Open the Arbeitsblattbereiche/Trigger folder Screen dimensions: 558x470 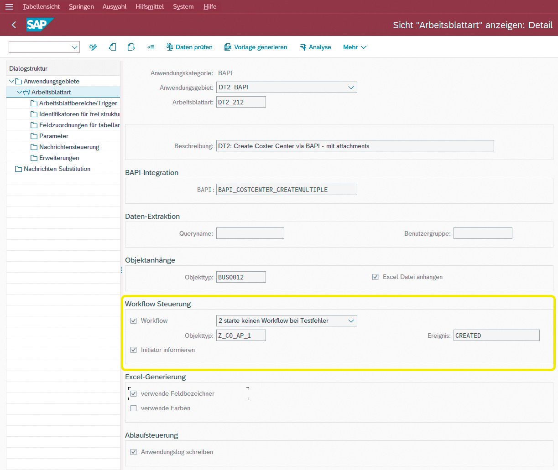point(78,103)
